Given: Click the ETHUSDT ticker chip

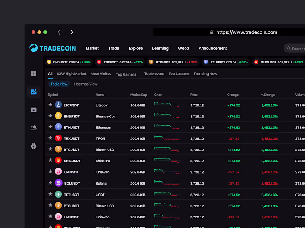Looking at the screenshot, I should (x=226, y=62).
